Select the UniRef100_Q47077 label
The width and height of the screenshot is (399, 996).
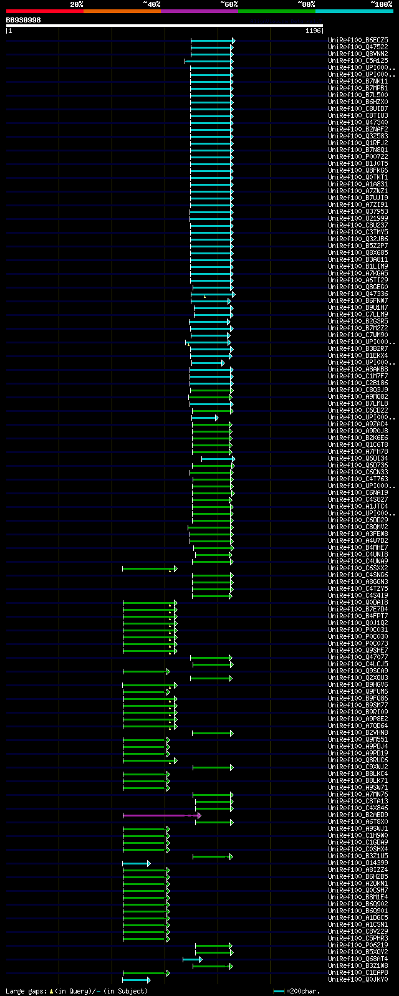(358, 658)
